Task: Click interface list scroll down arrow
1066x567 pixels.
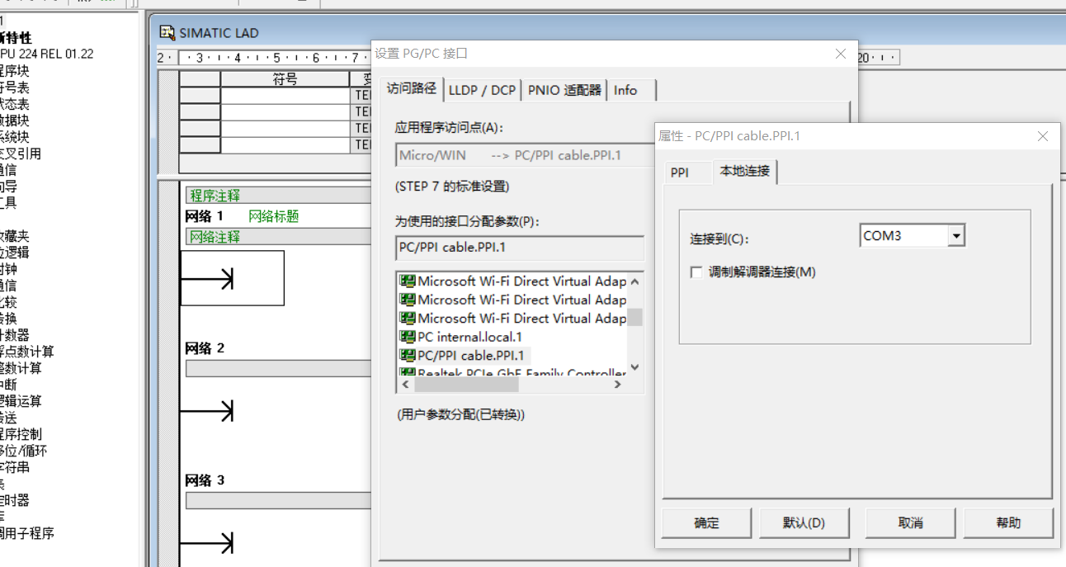Action: (x=634, y=367)
